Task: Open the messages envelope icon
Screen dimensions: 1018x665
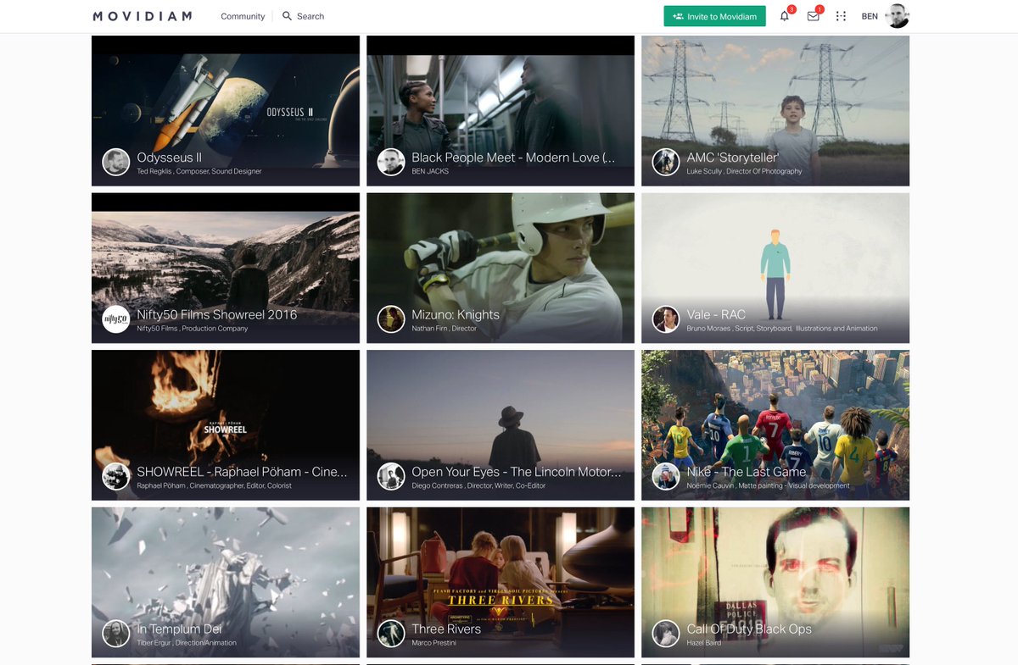Action: (x=813, y=16)
